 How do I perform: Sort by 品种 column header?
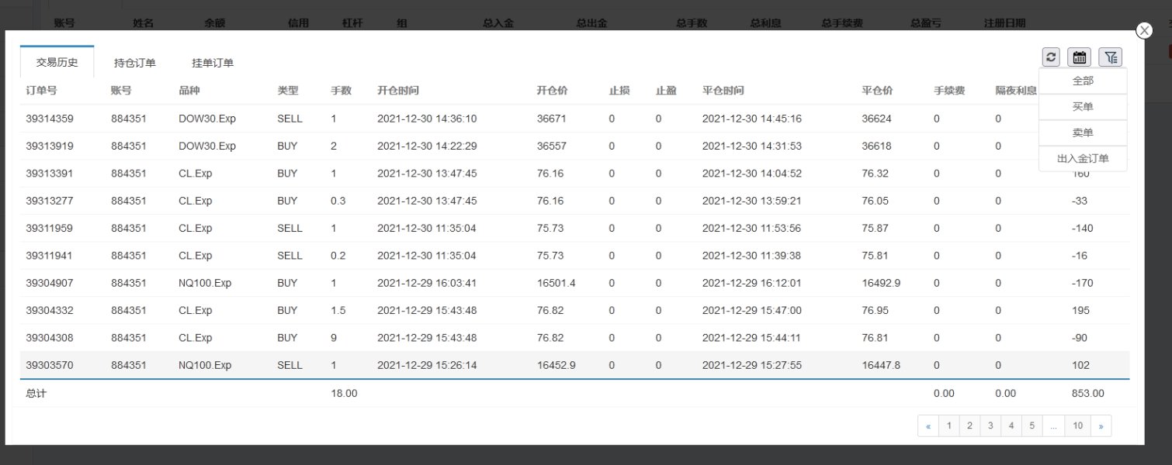coord(189,91)
